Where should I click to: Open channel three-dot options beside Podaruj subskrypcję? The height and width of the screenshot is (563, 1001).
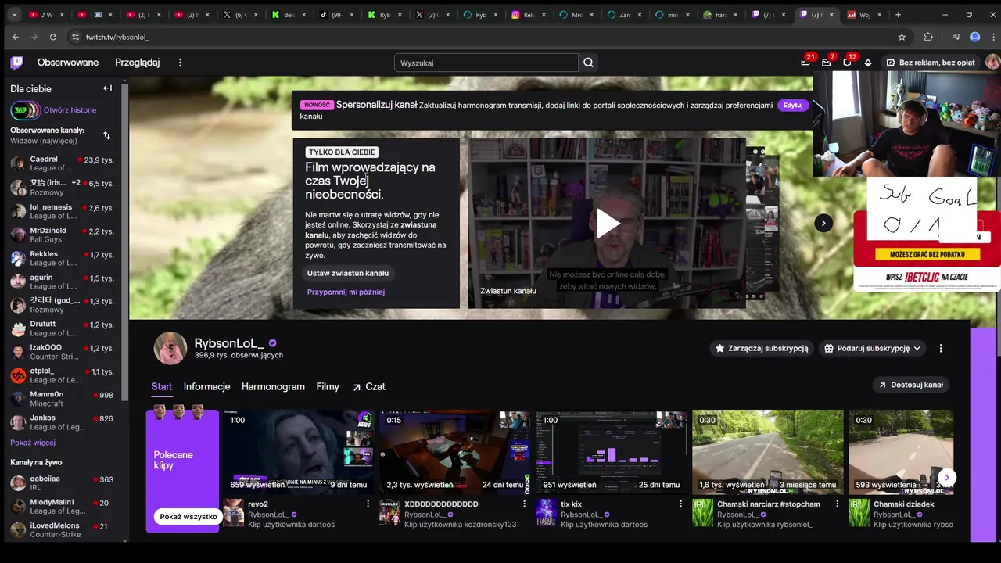click(941, 348)
